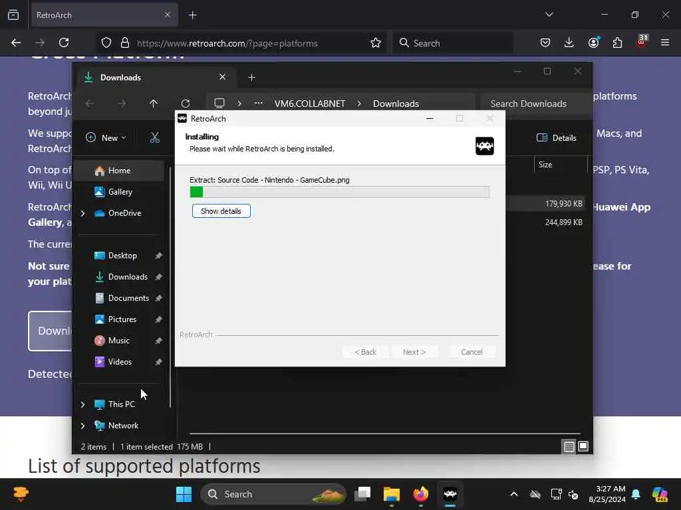Open File Explorer from taskbar

click(391, 494)
